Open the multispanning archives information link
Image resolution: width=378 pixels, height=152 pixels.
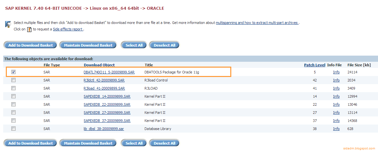(x=257, y=23)
